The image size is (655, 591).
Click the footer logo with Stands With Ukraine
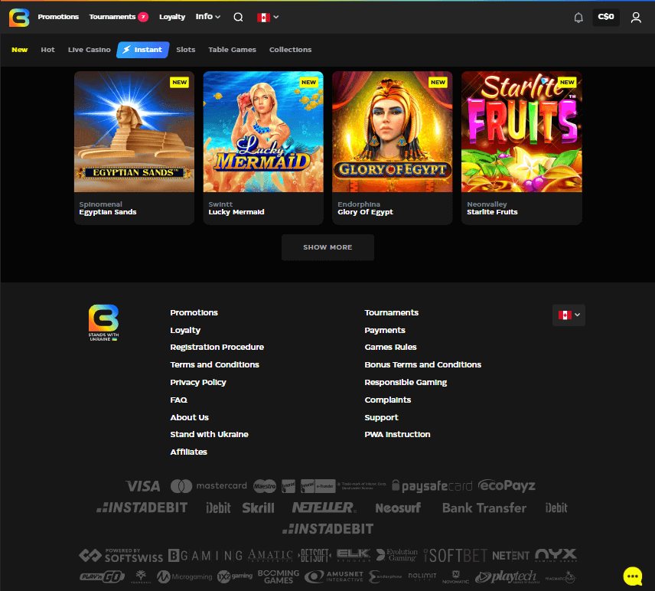point(103,322)
